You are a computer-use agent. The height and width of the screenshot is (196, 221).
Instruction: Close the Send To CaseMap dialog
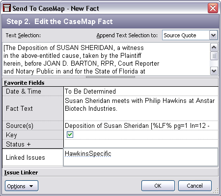[213, 8]
